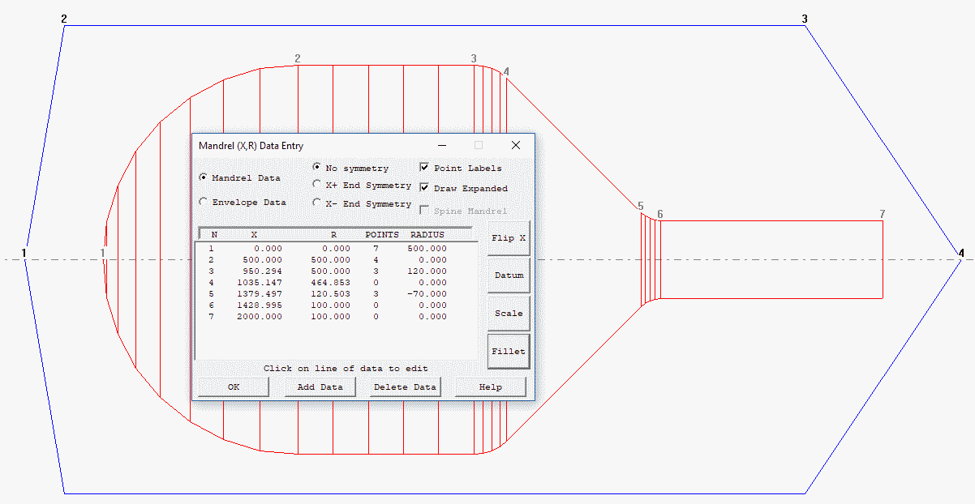
Task: Select the Mandrel Data radio button
Action: pyautogui.click(x=203, y=177)
